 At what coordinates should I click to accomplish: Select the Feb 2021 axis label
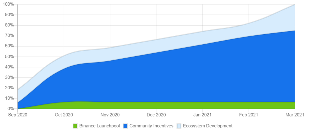tap(249, 114)
